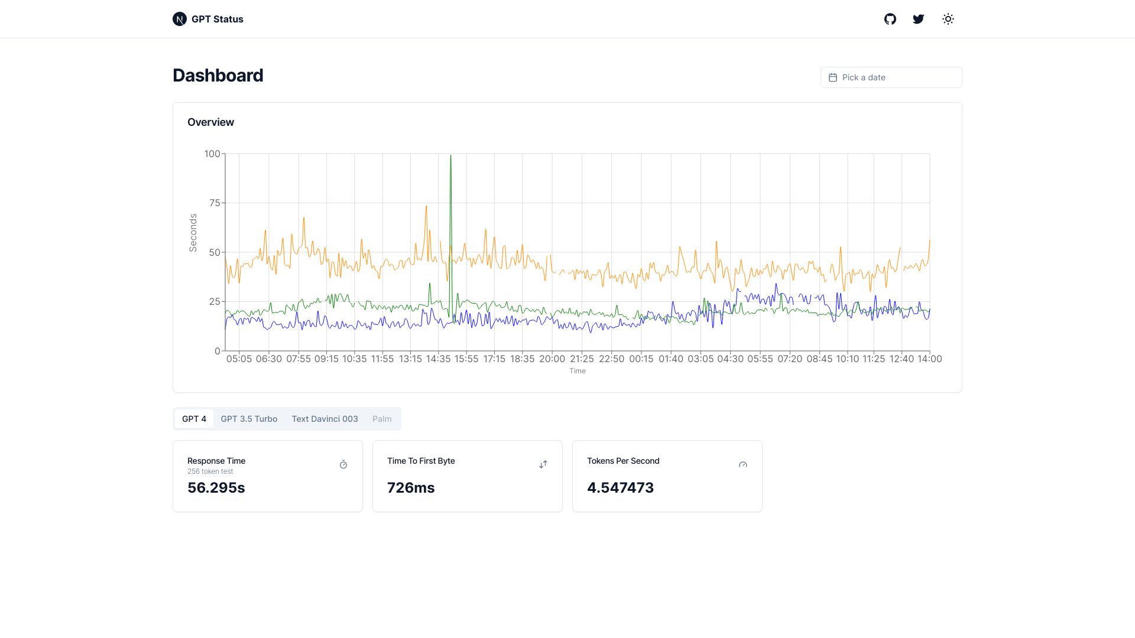1135x638 pixels.
Task: Open the Twitter icon in header
Action: coord(918,19)
